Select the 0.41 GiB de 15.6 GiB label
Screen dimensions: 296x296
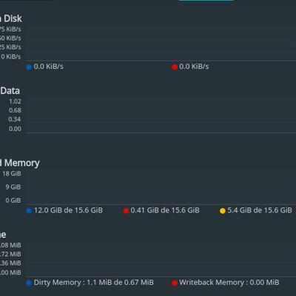(x=165, y=210)
